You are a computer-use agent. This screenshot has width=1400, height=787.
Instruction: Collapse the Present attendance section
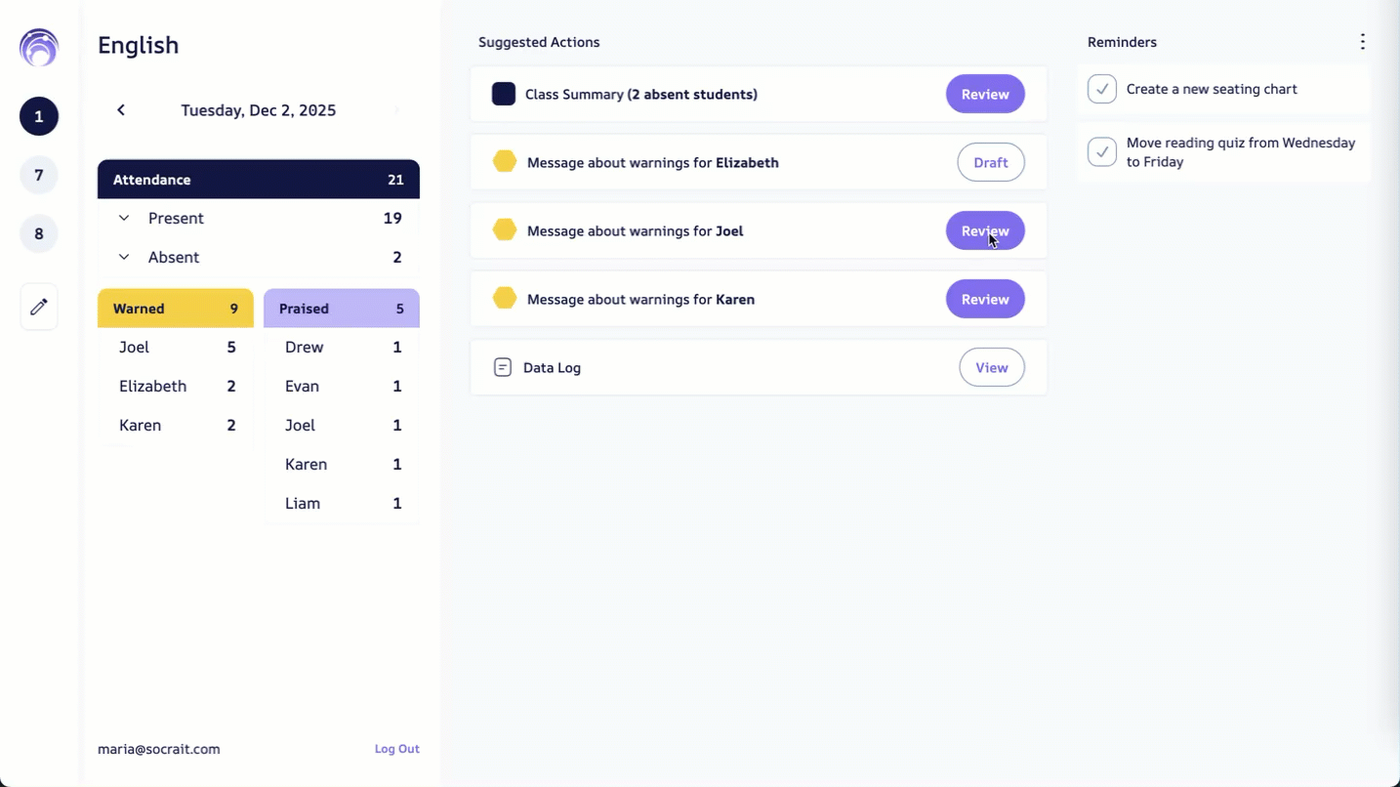tap(124, 218)
